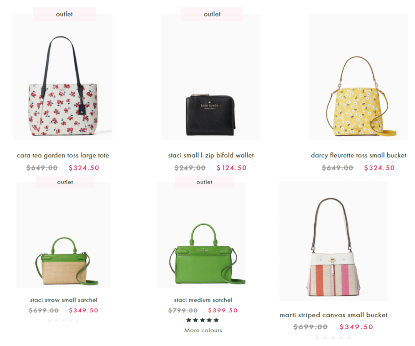The width and height of the screenshot is (415, 346).
Task: Open the staci straw small satchel image
Action: pos(63,235)
